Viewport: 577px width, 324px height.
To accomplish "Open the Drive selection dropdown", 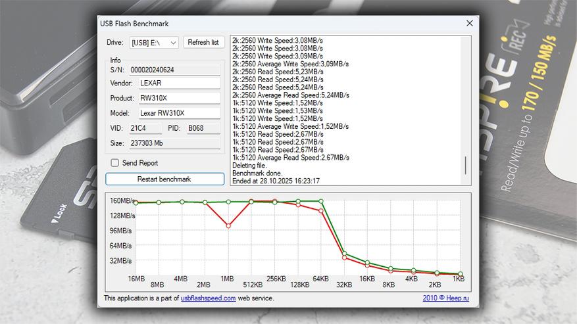I will click(x=154, y=43).
